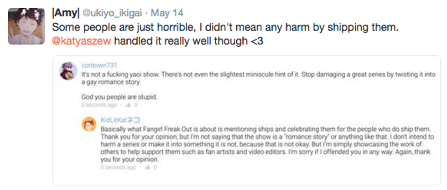The width and height of the screenshot is (447, 190).
Task: Open the May 14 tweet timestamp
Action: (167, 13)
